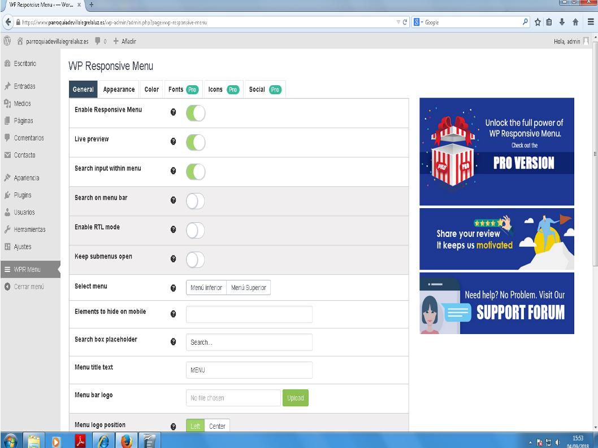The image size is (598, 448).
Task: Open Plugins in the sidebar
Action: (23, 195)
